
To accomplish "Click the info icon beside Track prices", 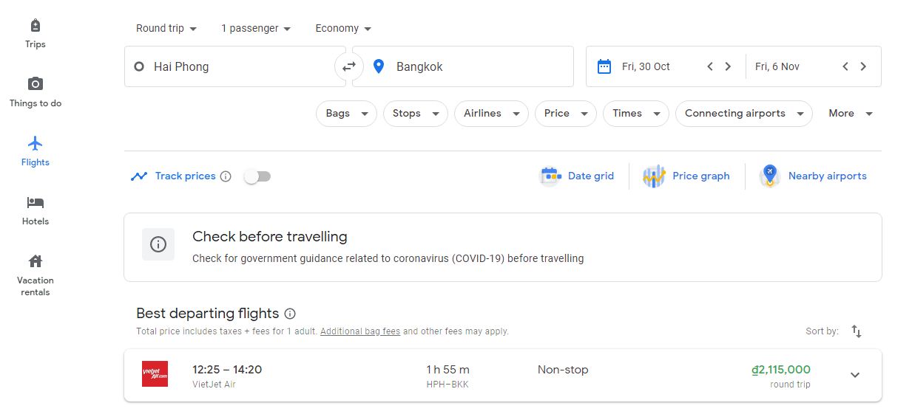I will [226, 176].
